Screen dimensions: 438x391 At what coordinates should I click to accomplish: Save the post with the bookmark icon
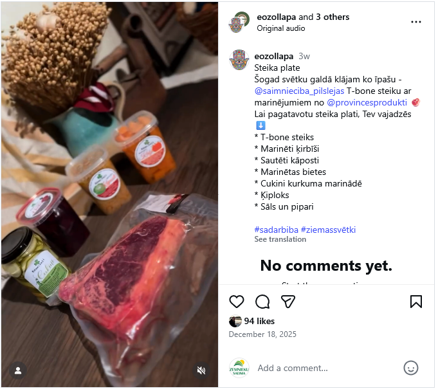(x=416, y=302)
